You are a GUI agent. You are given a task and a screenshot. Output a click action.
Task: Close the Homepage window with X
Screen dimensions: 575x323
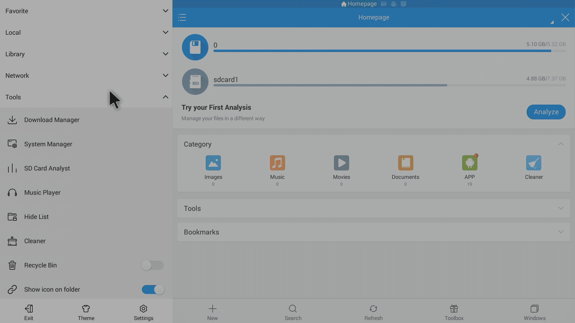(x=565, y=17)
